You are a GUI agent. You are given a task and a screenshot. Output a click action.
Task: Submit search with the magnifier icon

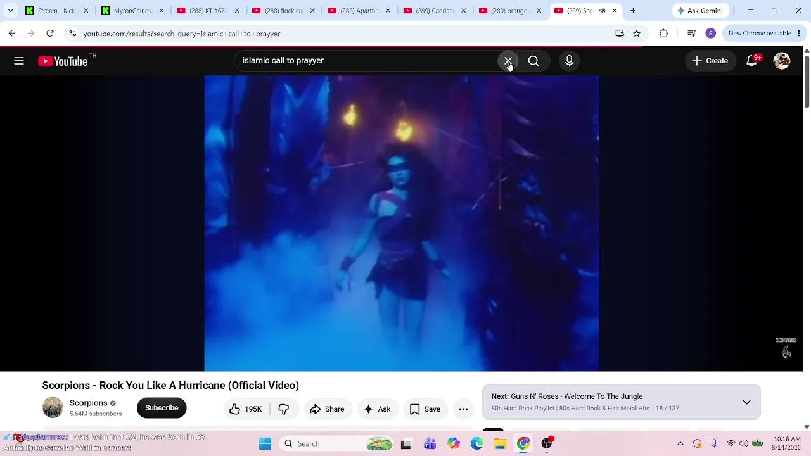point(533,61)
